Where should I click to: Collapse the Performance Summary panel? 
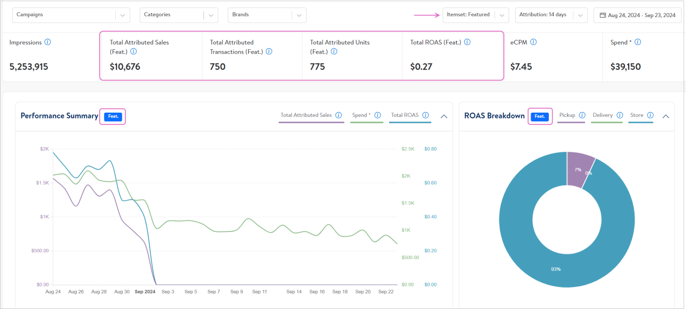tap(444, 116)
